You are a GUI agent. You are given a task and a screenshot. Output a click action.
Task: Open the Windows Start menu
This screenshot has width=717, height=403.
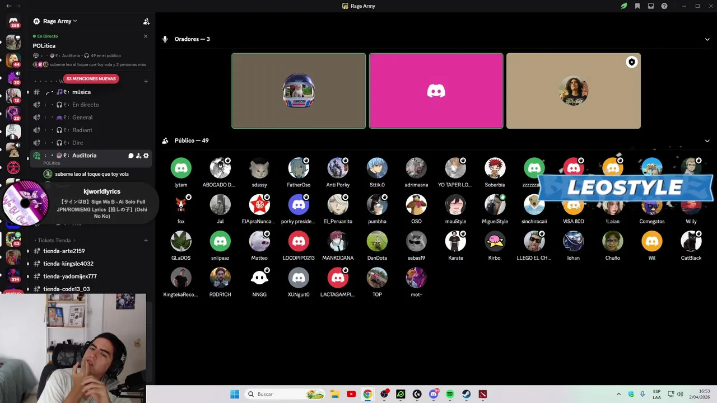tap(235, 394)
